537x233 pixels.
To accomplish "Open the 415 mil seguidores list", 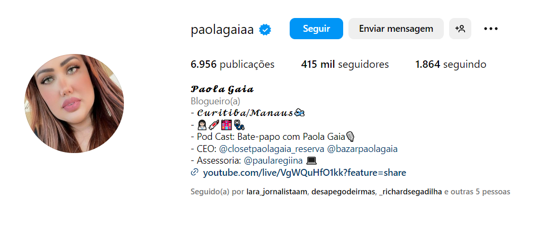I will [345, 65].
